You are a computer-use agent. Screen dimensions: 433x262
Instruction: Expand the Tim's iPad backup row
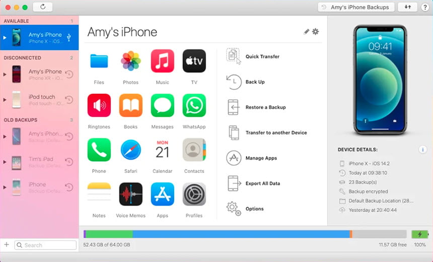point(5,162)
